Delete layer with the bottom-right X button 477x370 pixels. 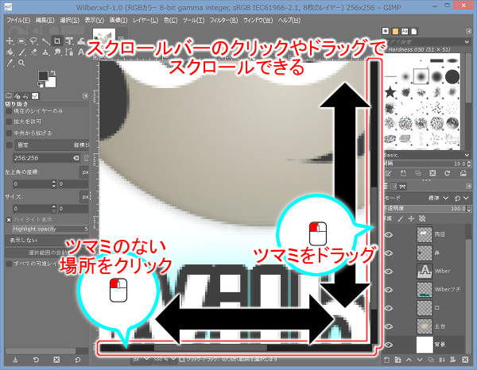pyautogui.click(x=465, y=360)
